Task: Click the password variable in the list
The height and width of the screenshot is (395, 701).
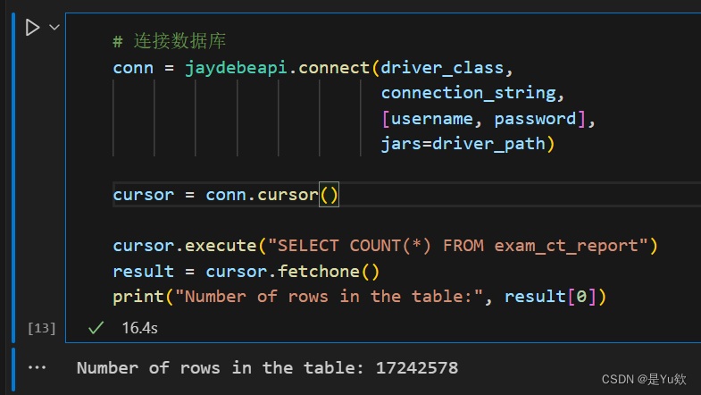Action: tap(536, 118)
